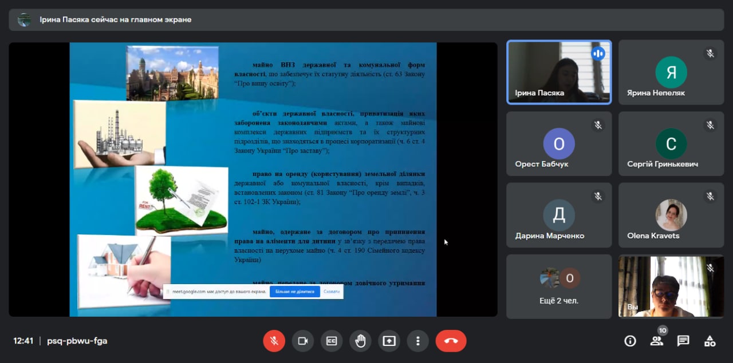The image size is (733, 363).
Task: Select Ірина Пасяка video tile
Action: (559, 72)
